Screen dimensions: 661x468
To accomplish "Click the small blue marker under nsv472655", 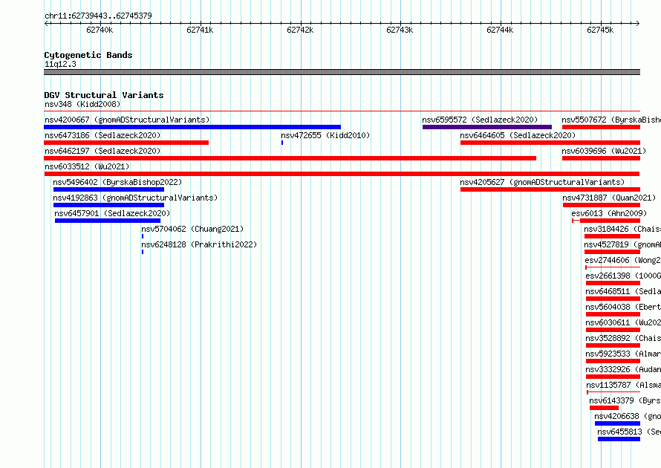I will [282, 143].
